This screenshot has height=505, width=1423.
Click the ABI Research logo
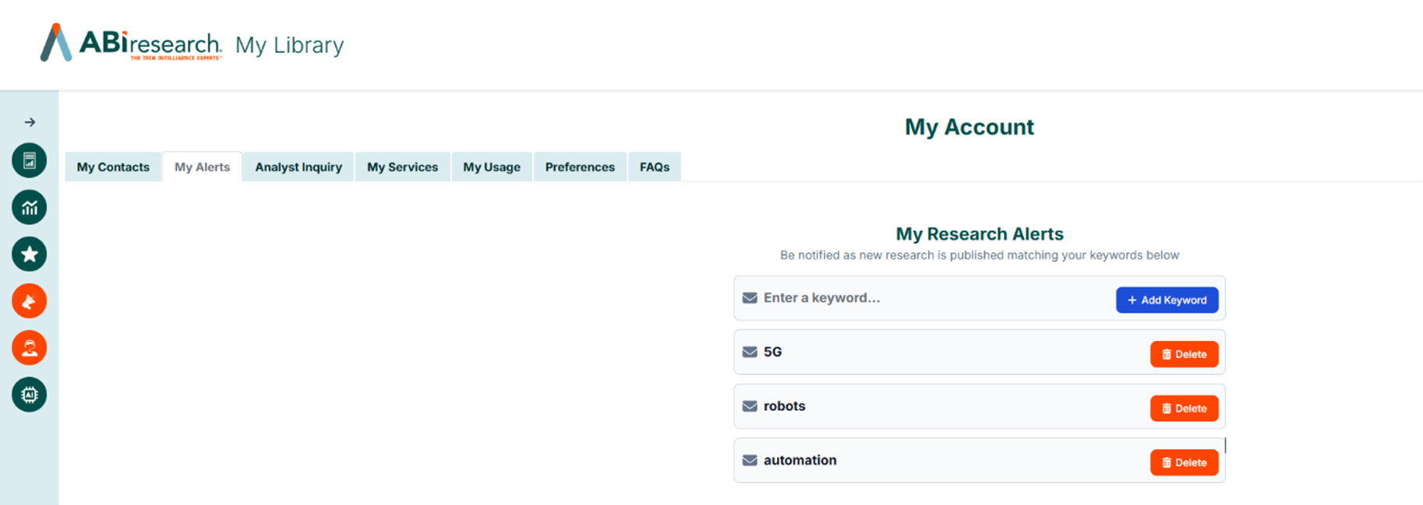[x=131, y=43]
